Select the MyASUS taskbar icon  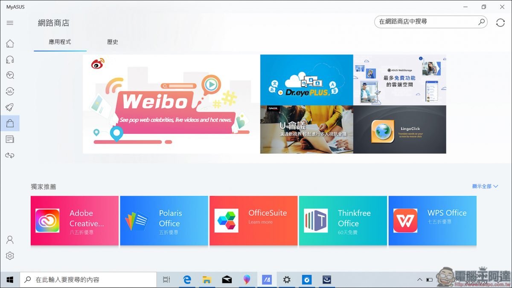coord(267,280)
